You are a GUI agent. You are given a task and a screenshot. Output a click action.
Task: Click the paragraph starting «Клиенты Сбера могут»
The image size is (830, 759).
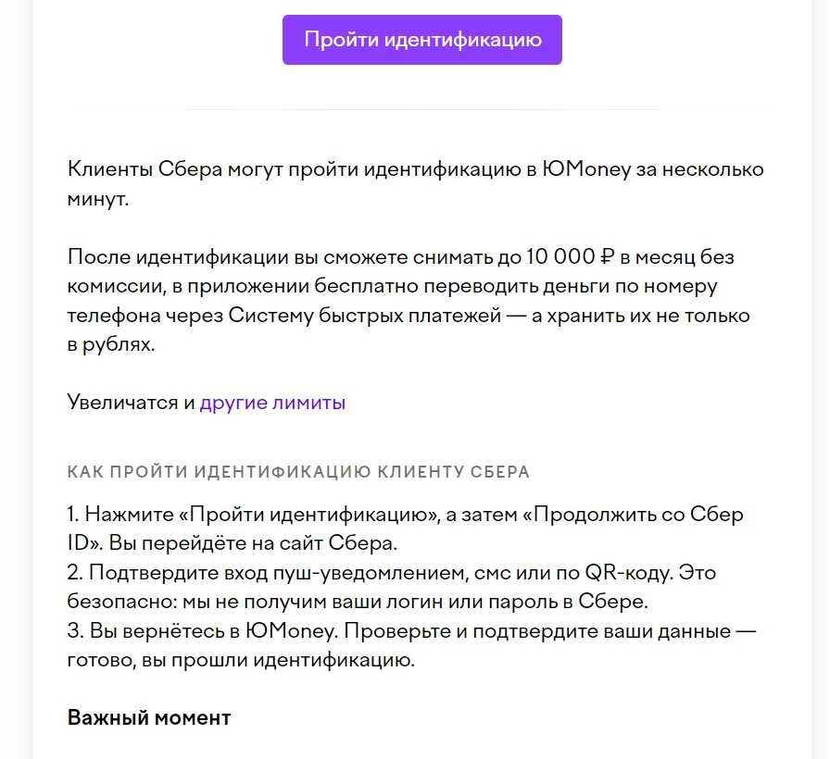tap(415, 170)
